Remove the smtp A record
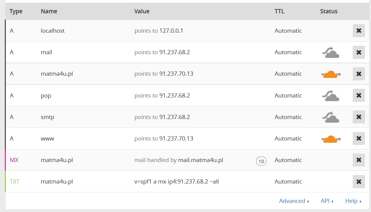Viewport: 371px width, 212px height. tap(359, 117)
